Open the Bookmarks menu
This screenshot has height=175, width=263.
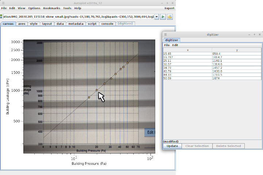[x=52, y=8]
